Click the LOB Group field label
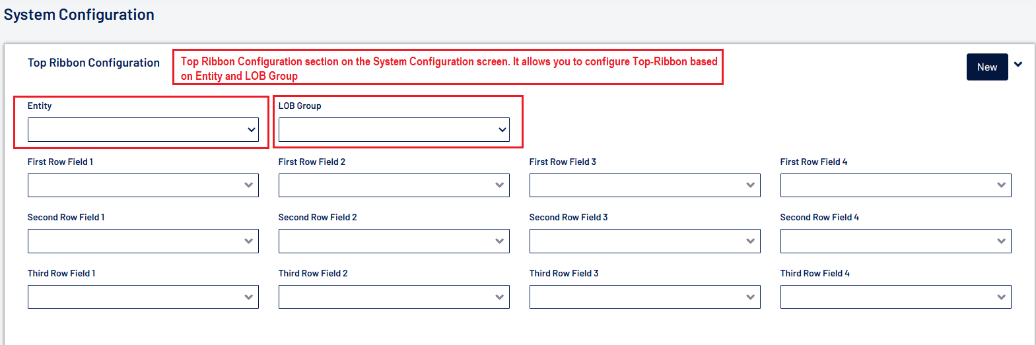This screenshot has height=345, width=1036. tap(300, 106)
